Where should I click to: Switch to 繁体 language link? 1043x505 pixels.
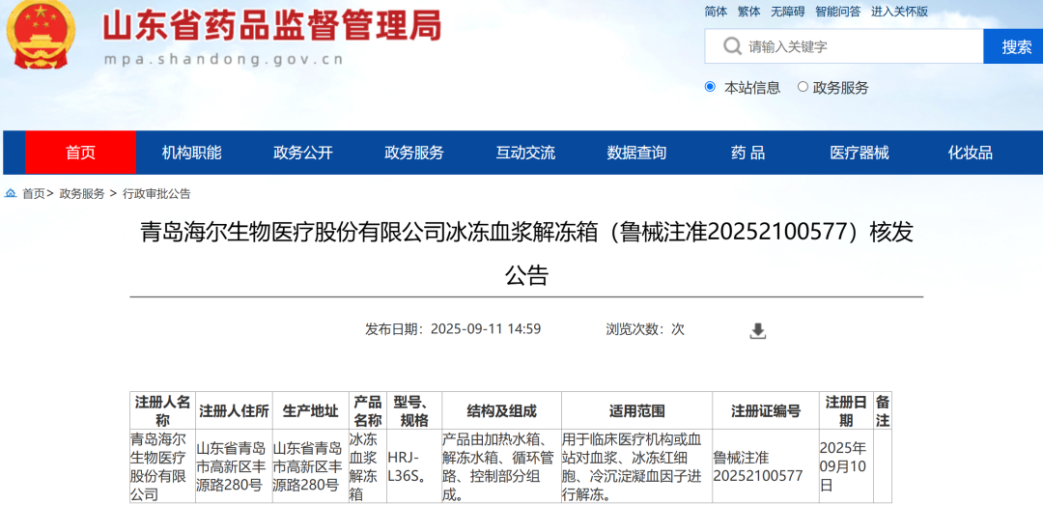coord(749,12)
